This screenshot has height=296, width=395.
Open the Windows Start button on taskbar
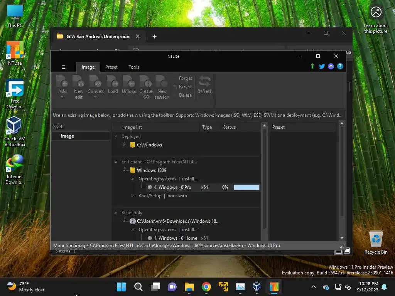pyautogui.click(x=121, y=287)
